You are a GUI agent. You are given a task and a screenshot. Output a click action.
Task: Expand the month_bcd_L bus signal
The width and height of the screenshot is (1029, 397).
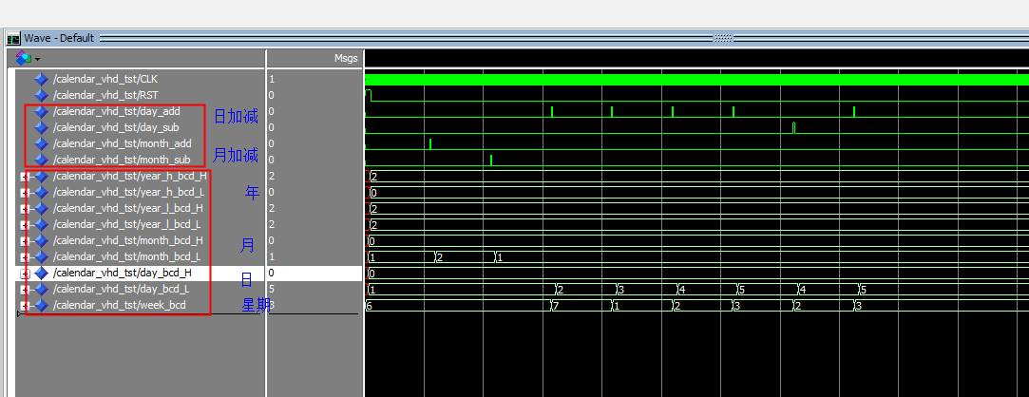pos(25,257)
